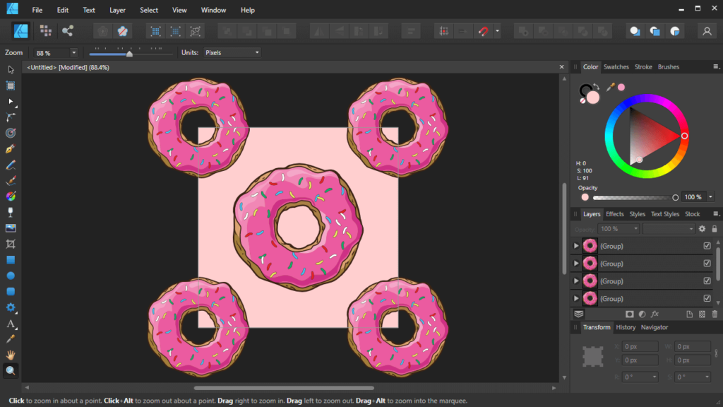The width and height of the screenshot is (723, 407).
Task: Select the Zoom magnifier tool
Action: pos(11,371)
